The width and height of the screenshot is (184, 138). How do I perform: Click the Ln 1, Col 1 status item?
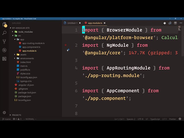point(119,119)
